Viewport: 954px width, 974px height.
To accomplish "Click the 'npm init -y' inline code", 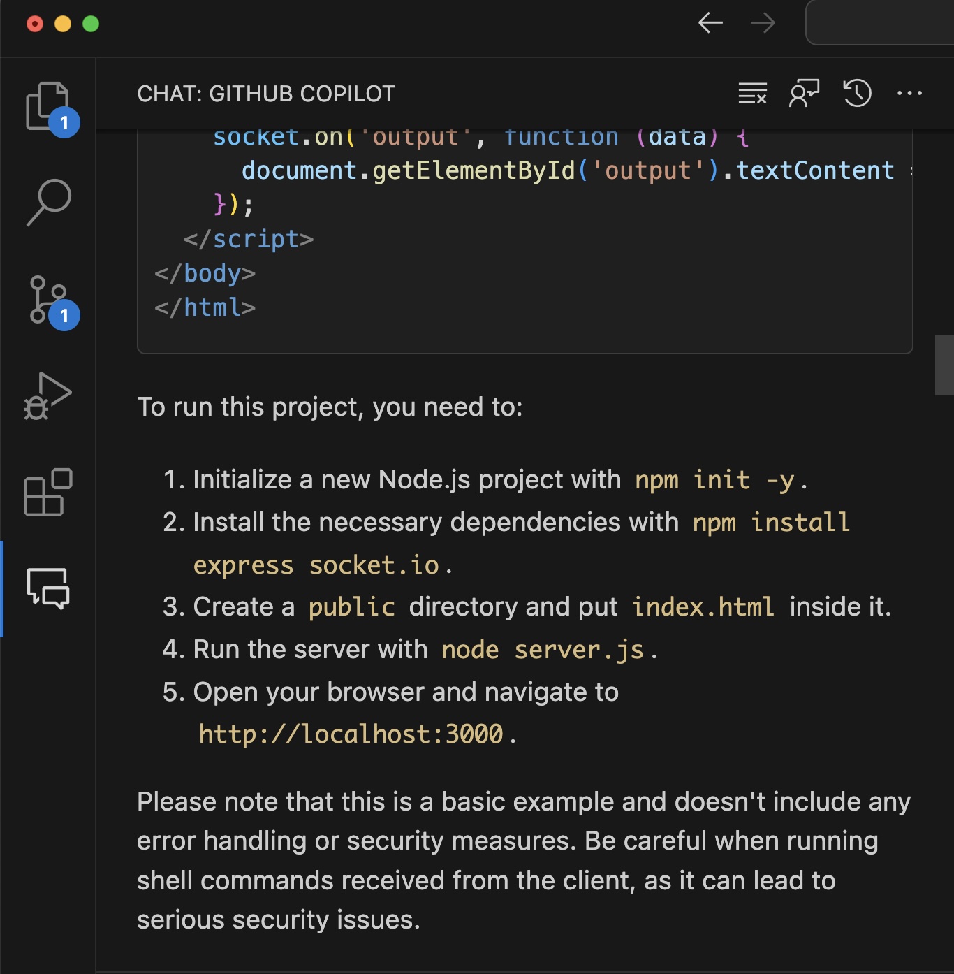I will (x=714, y=480).
